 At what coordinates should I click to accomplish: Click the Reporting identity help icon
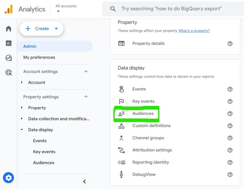coord(230,162)
